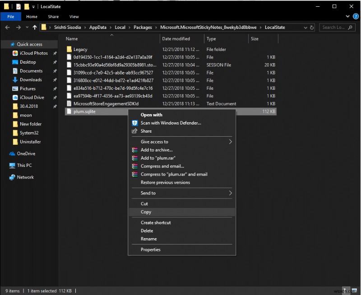Open the address bar history dropdown
The image size is (361, 295).
(305, 28)
